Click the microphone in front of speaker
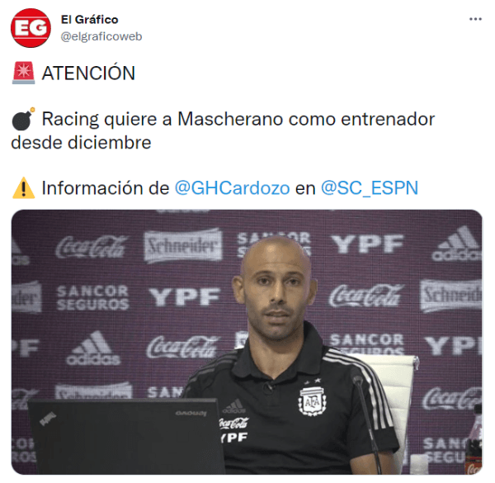495x483 pixels. (x=366, y=424)
